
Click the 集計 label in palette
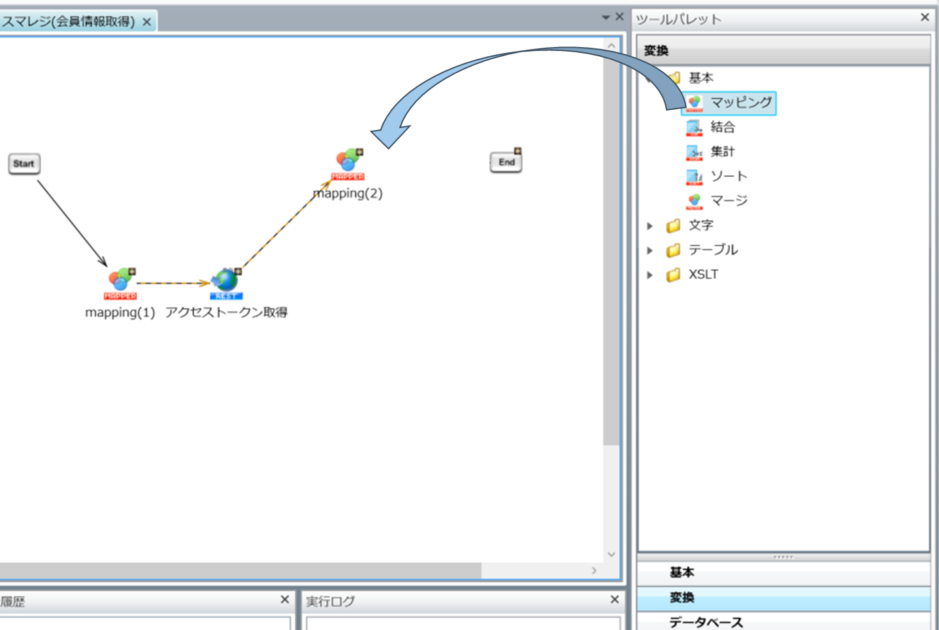tap(723, 152)
